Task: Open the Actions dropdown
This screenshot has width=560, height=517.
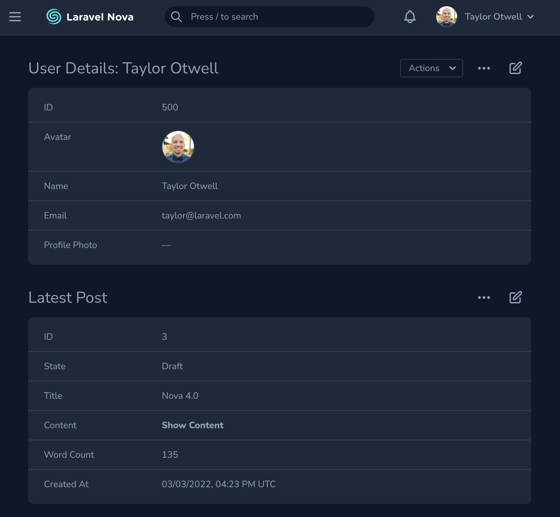Action: (x=431, y=68)
